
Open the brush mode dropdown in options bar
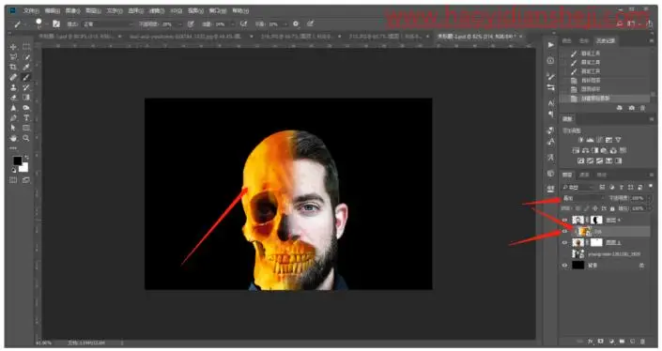[x=107, y=24]
